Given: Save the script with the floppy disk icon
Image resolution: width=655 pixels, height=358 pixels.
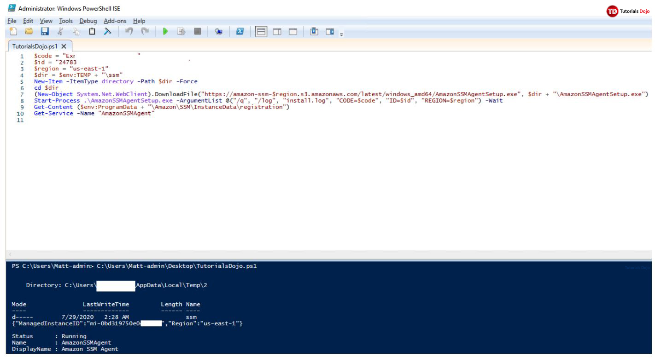Looking at the screenshot, I should click(x=45, y=32).
